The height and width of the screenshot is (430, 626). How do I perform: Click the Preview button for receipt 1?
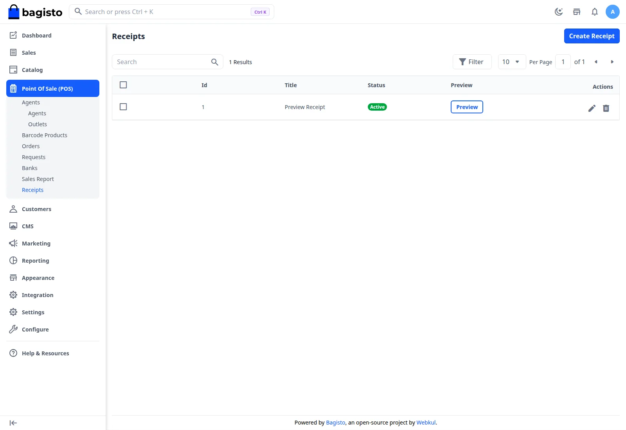(467, 107)
